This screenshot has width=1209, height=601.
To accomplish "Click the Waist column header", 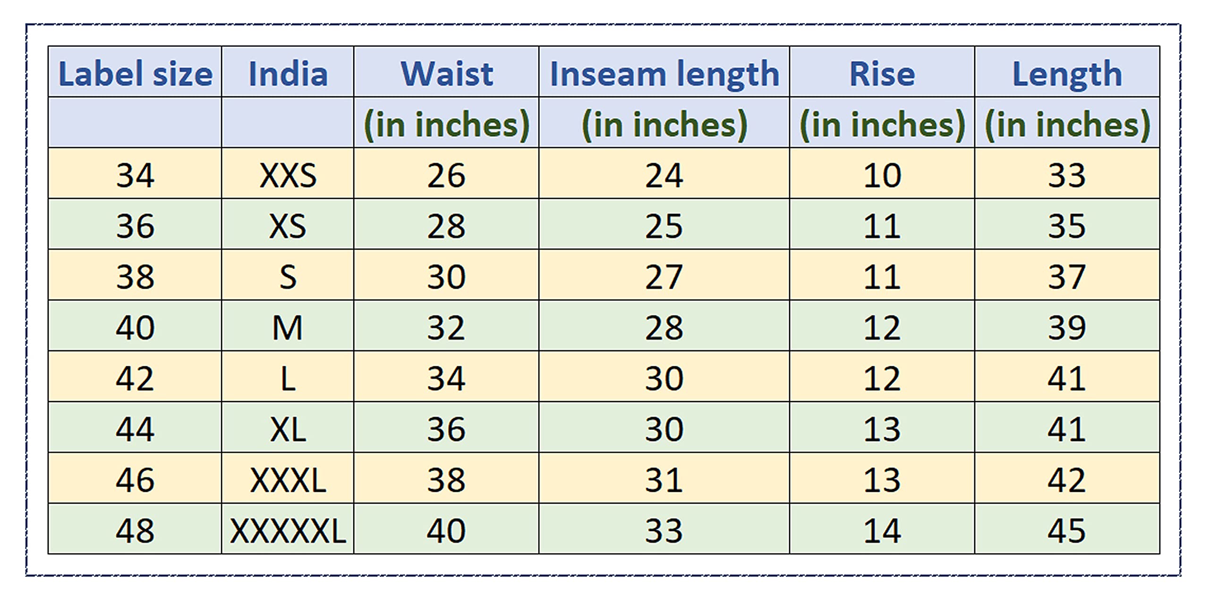I will [446, 73].
